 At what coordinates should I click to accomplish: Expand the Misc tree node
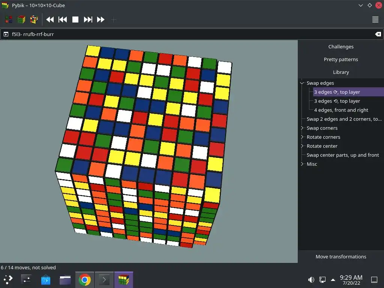(302, 164)
